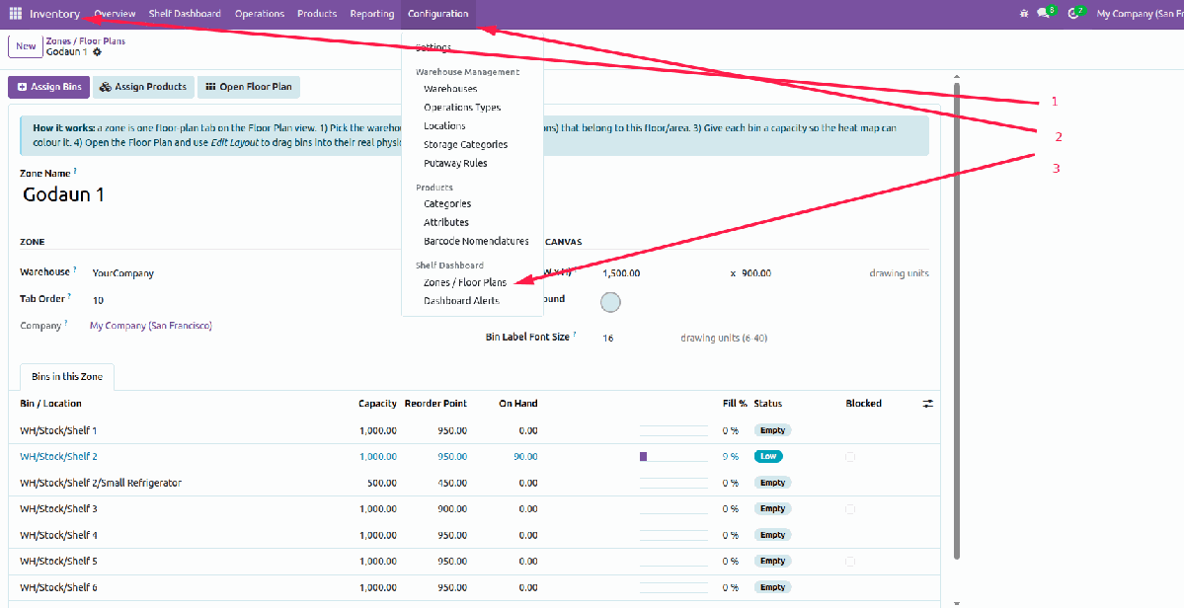Edit Bin Label Font Size value 16

pyautogui.click(x=608, y=338)
